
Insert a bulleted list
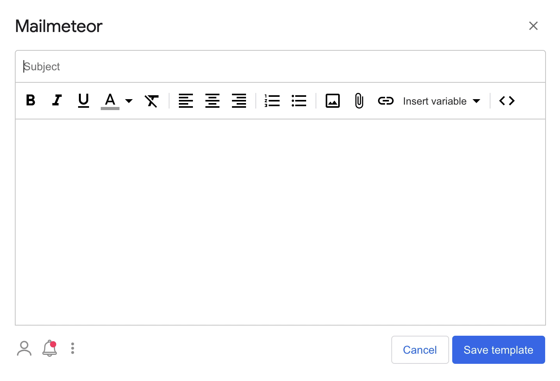299,101
